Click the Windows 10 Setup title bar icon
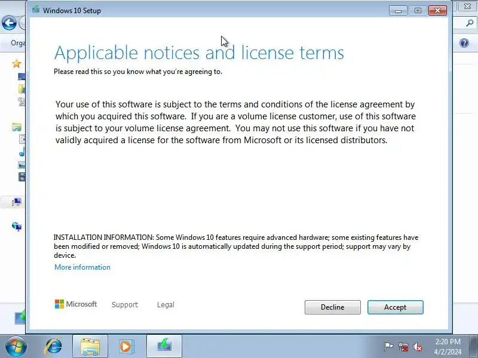This screenshot has height=358, width=478. (36, 9)
